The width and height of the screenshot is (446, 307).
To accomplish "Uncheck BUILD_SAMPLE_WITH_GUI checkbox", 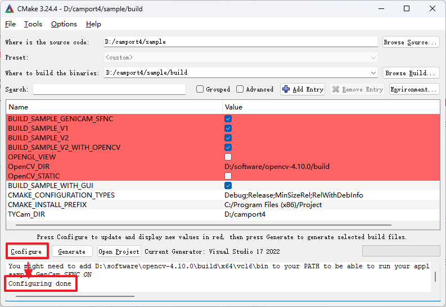I will click(228, 186).
